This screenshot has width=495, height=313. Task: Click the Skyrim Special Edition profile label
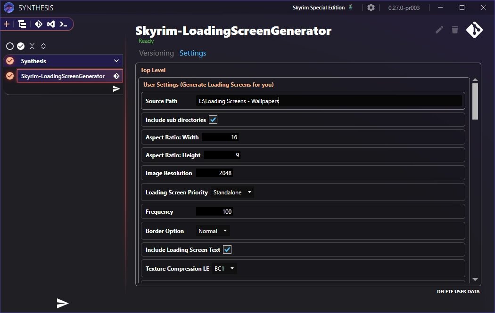[x=318, y=8]
